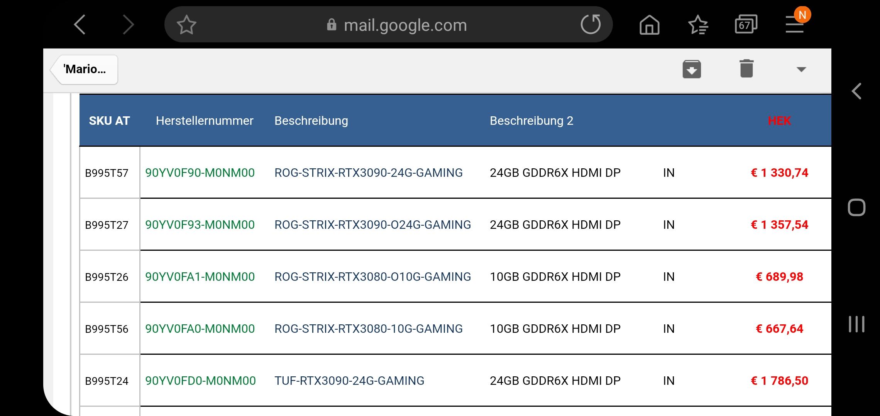The image size is (880, 416).
Task: Click price € 689,98
Action: [779, 277]
